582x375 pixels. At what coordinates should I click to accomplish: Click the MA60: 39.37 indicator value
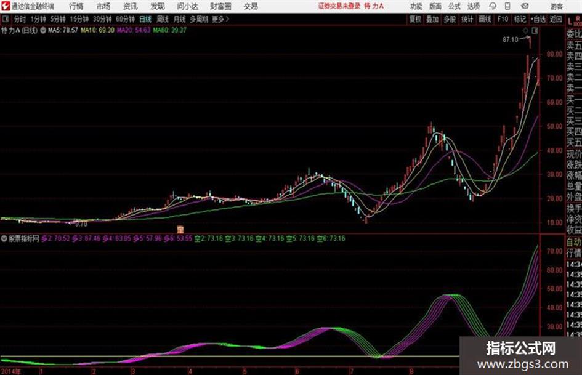tap(169, 30)
